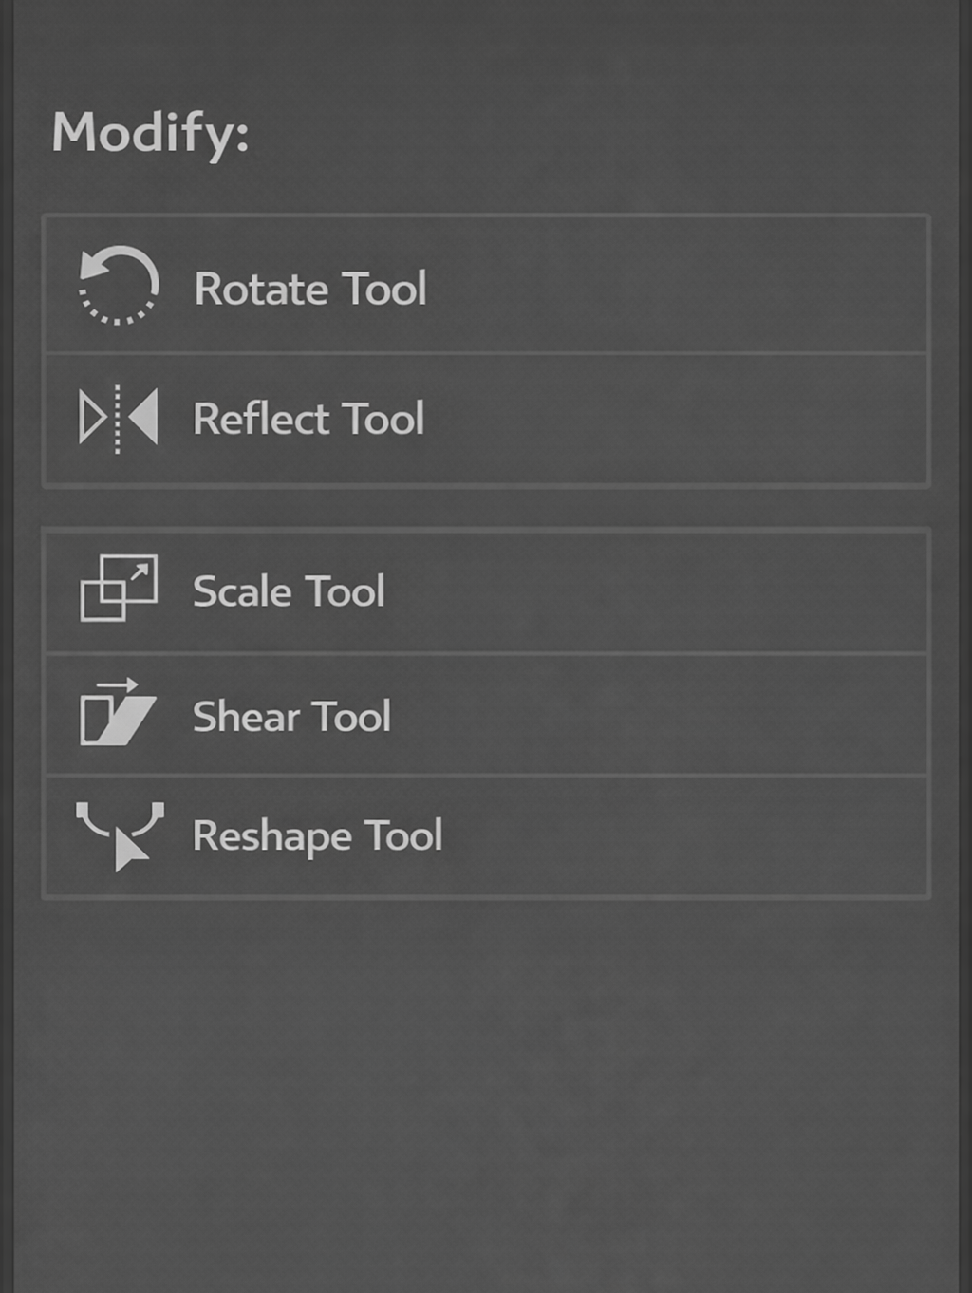Click the "Modify:" section heading
This screenshot has height=1293, width=972.
coord(150,132)
